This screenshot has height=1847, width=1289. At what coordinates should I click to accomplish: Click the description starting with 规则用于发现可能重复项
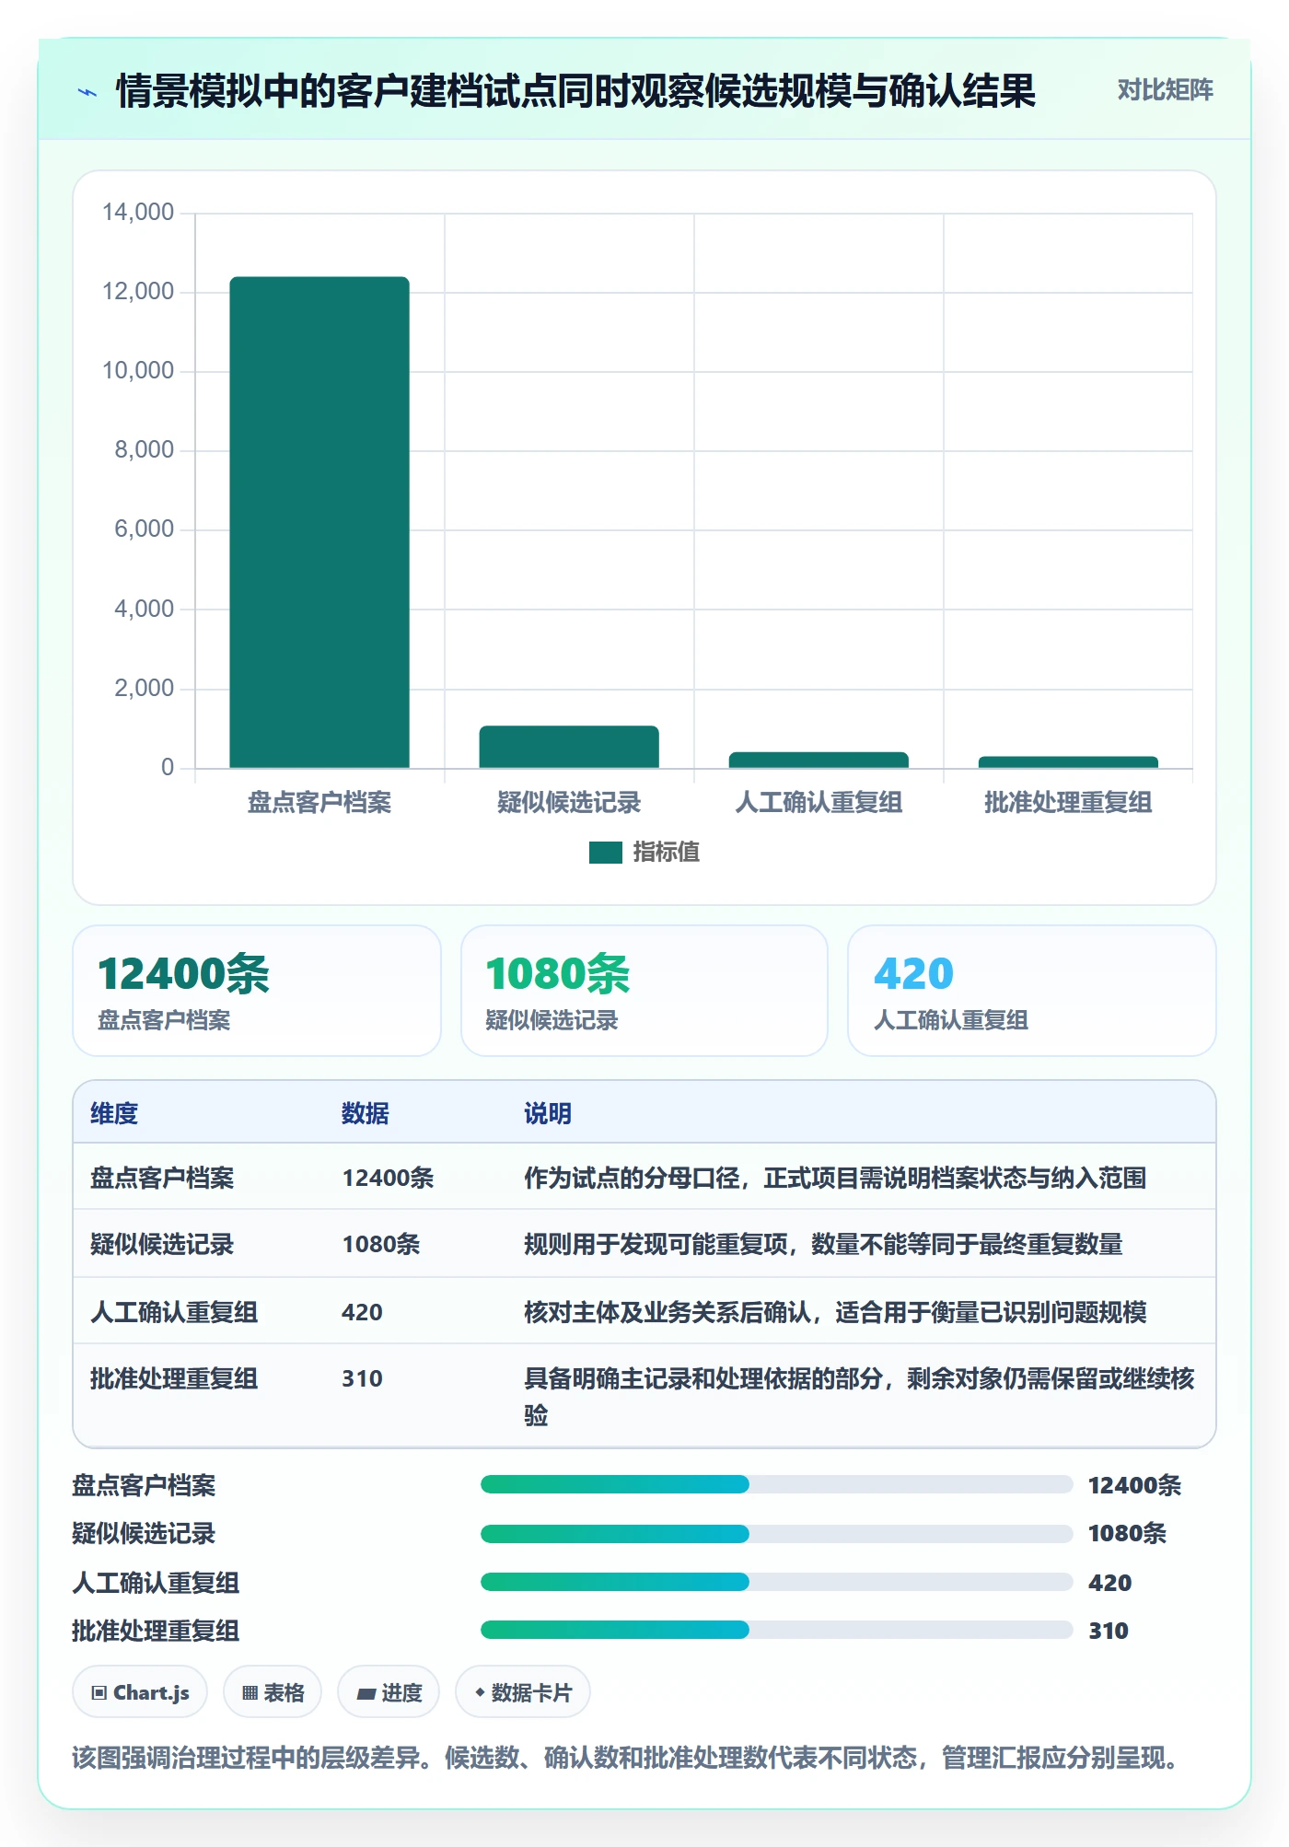pos(823,1245)
